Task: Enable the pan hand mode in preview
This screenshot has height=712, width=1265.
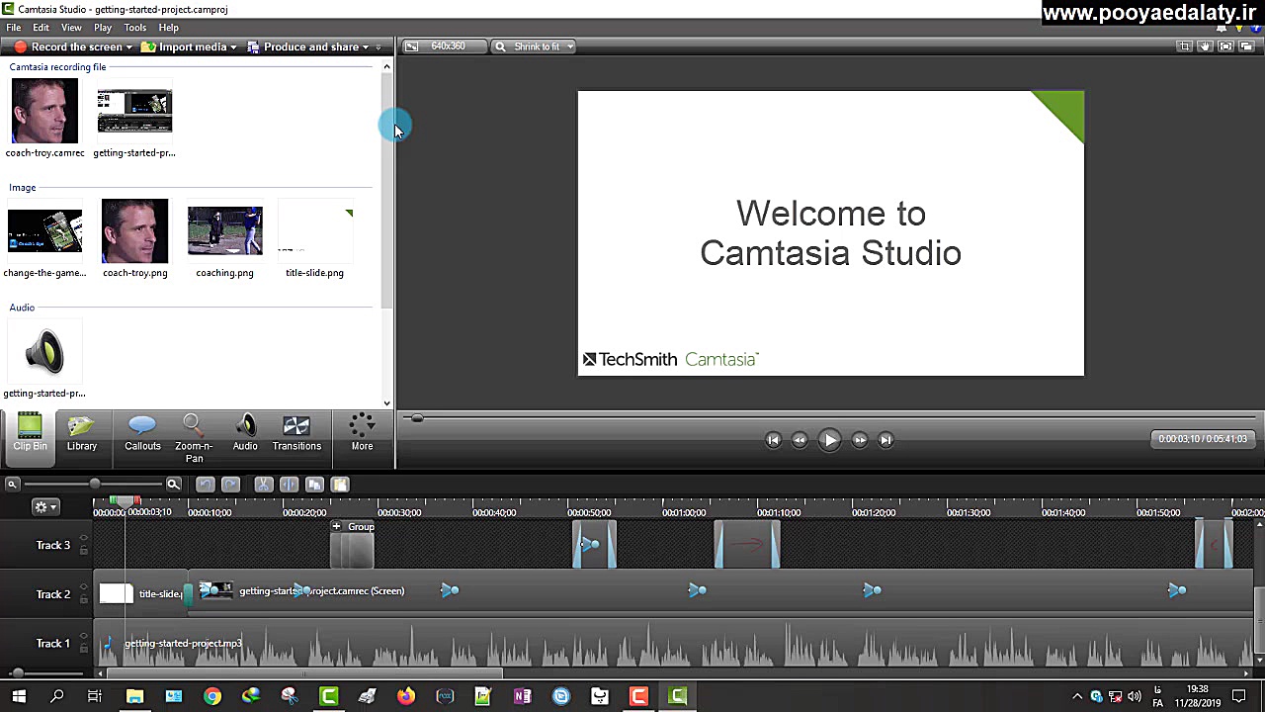Action: 1205,46
